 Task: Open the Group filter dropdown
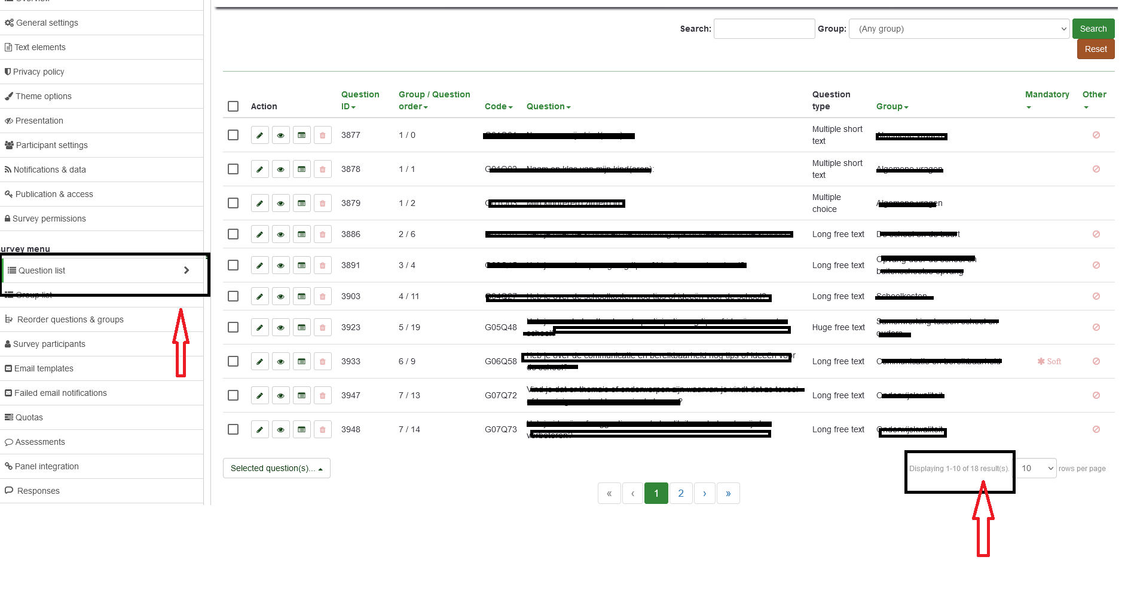point(959,29)
